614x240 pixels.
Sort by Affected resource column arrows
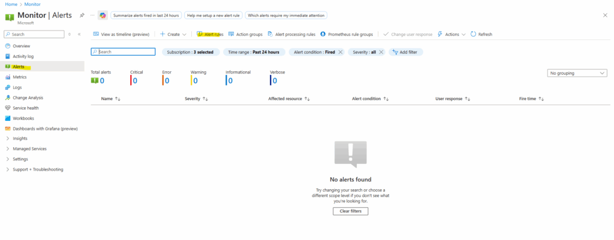pyautogui.click(x=307, y=99)
